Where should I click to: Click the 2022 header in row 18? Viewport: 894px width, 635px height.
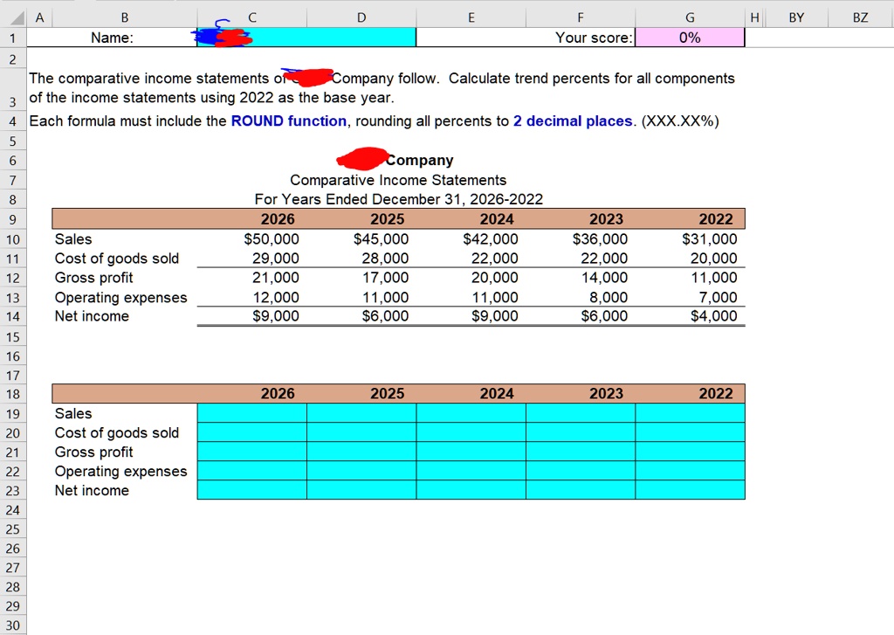tap(716, 394)
